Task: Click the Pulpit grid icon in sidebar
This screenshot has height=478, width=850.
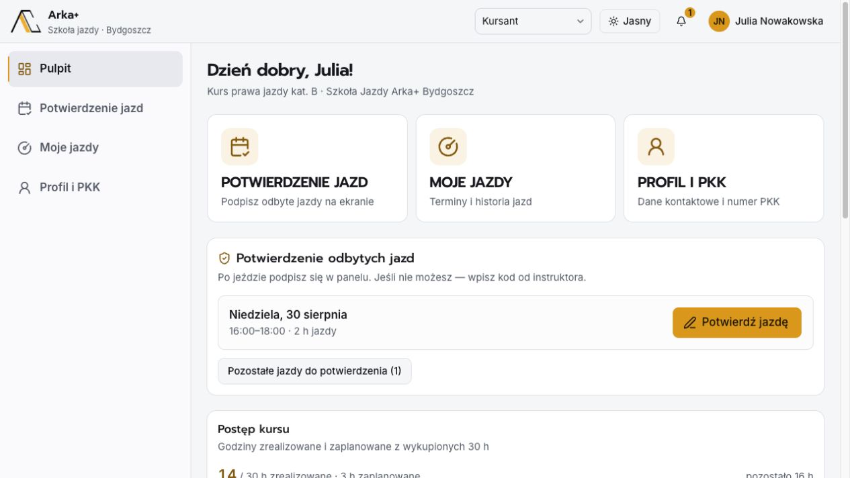Action: click(25, 68)
